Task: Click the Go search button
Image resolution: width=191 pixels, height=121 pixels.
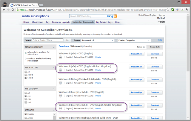Action: tap(67, 40)
